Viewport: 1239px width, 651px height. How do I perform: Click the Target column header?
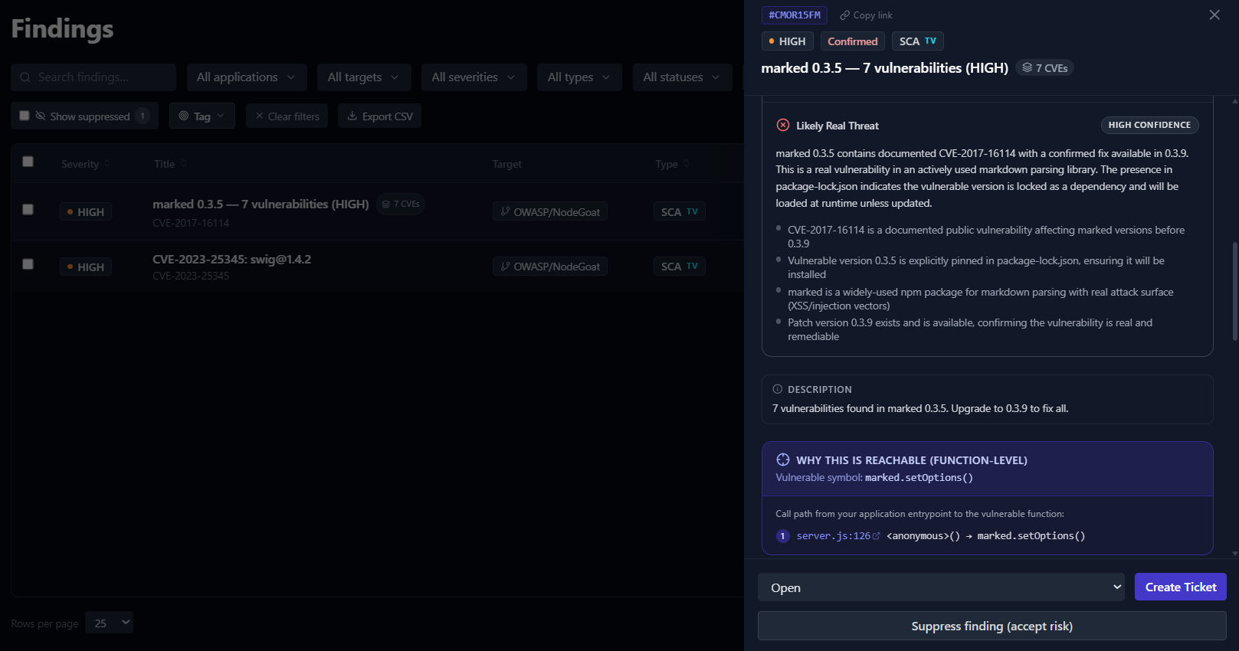pos(507,164)
